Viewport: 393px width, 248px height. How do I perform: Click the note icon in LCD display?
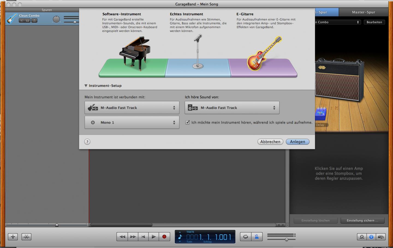coord(180,237)
